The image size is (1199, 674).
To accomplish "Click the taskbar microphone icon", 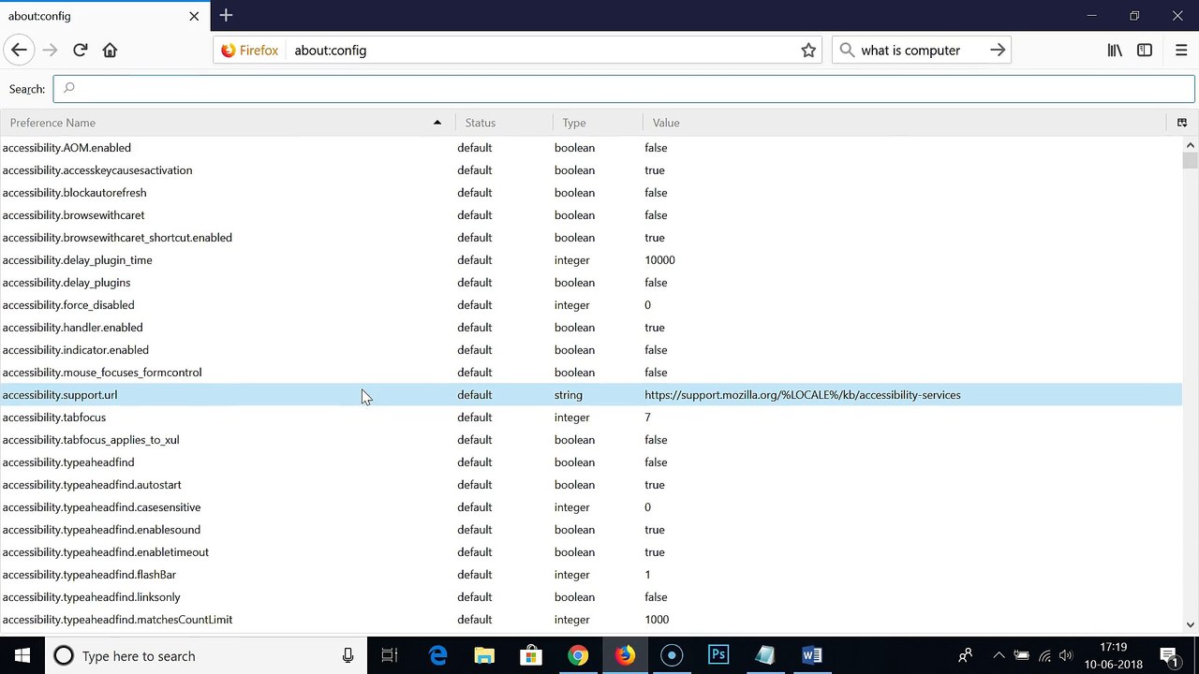I will pos(348,655).
